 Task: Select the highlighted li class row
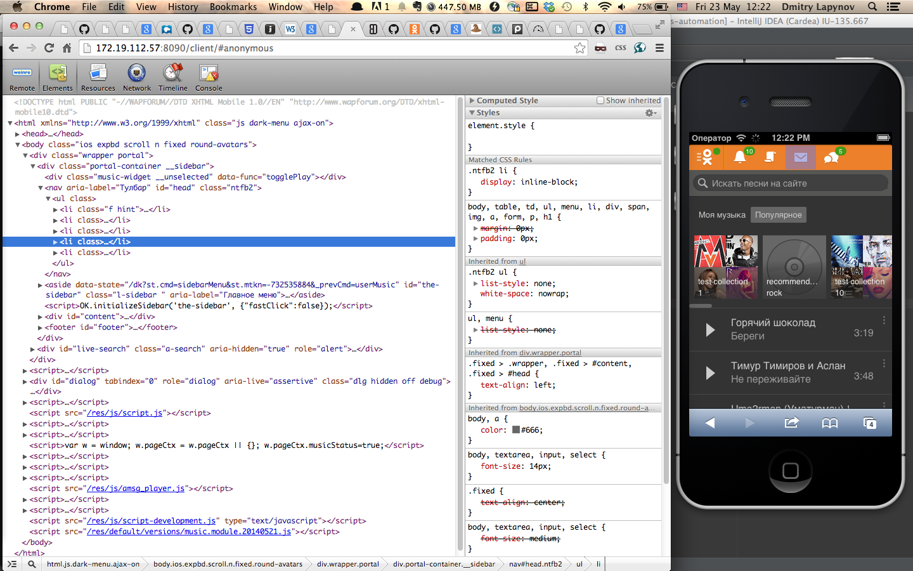pyautogui.click(x=229, y=242)
